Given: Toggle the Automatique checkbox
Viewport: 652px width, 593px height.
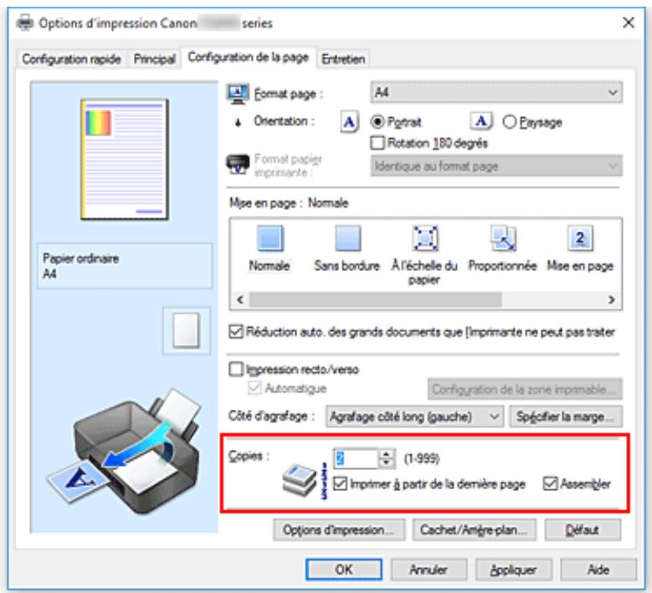Looking at the screenshot, I should [x=254, y=388].
